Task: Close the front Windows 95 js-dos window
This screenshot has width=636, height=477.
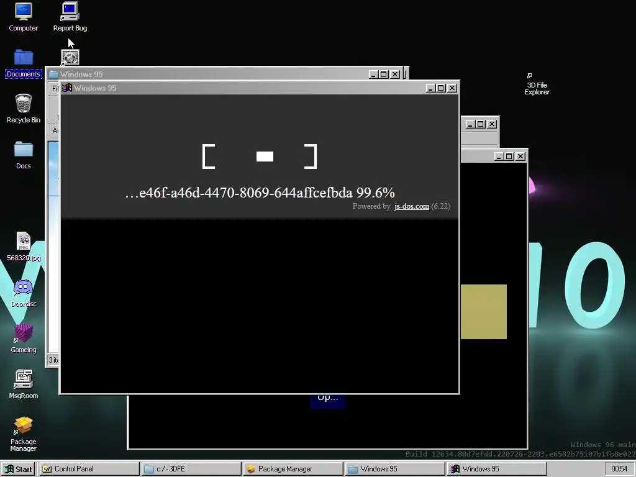Action: click(x=452, y=88)
